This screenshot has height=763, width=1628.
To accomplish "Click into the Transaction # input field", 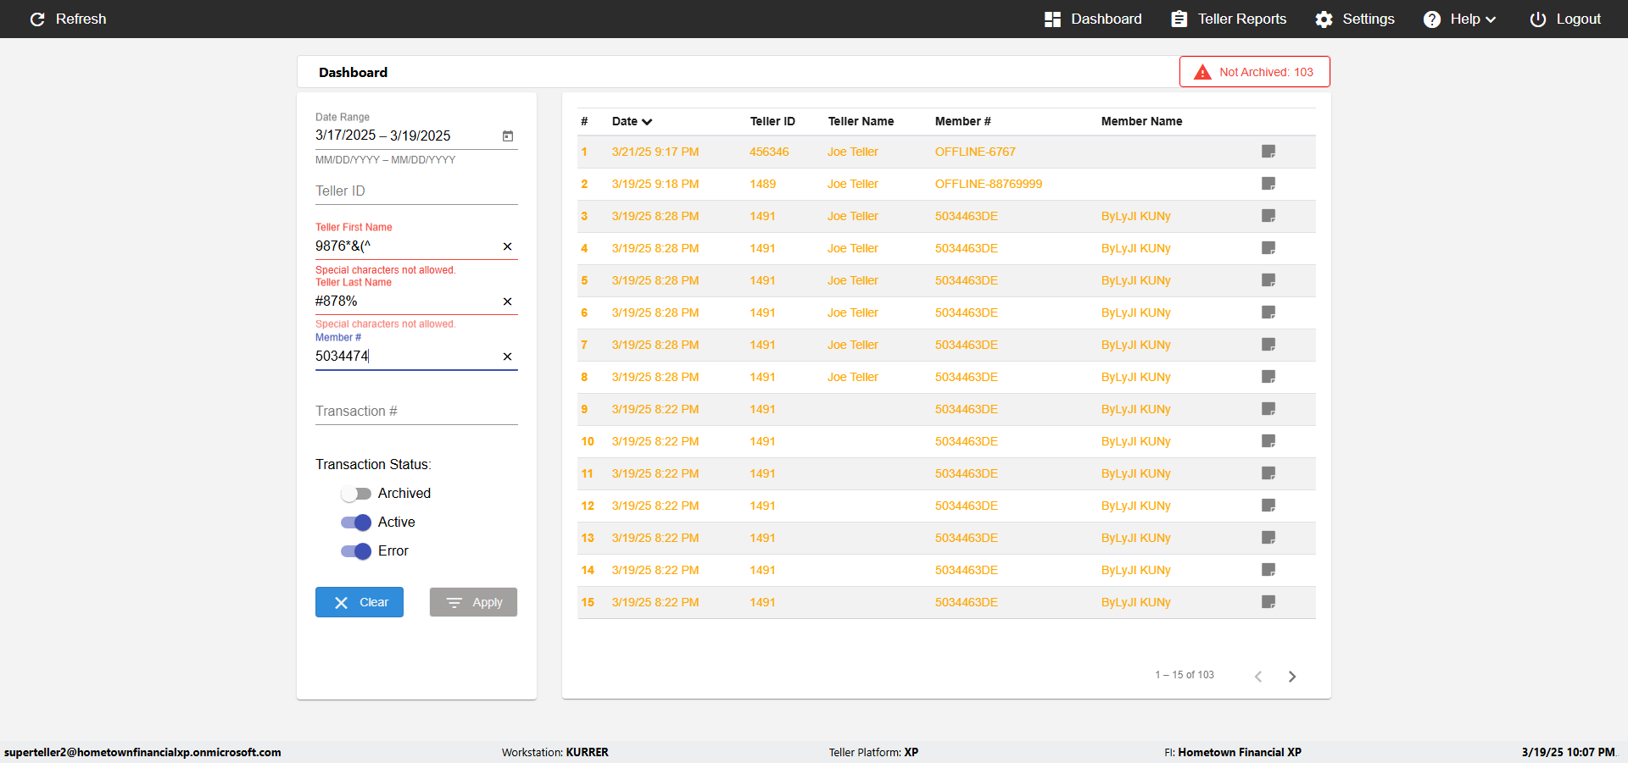I will click(x=415, y=412).
